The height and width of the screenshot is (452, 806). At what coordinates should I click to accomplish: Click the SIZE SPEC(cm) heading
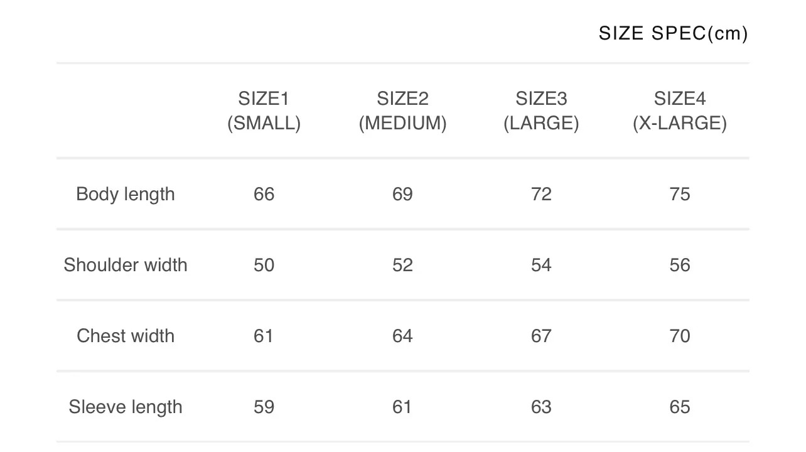point(673,33)
